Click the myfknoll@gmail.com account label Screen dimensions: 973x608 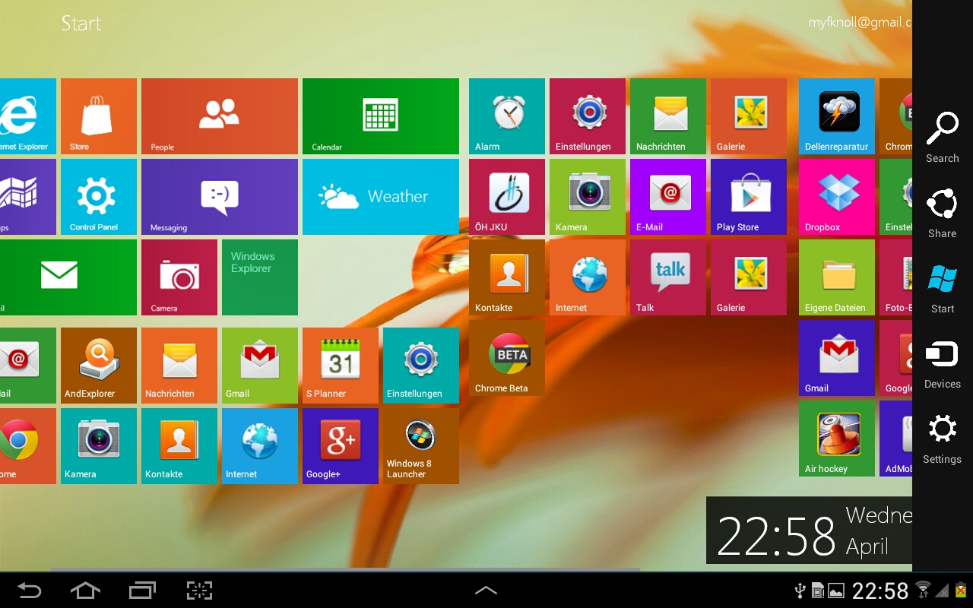tap(860, 22)
